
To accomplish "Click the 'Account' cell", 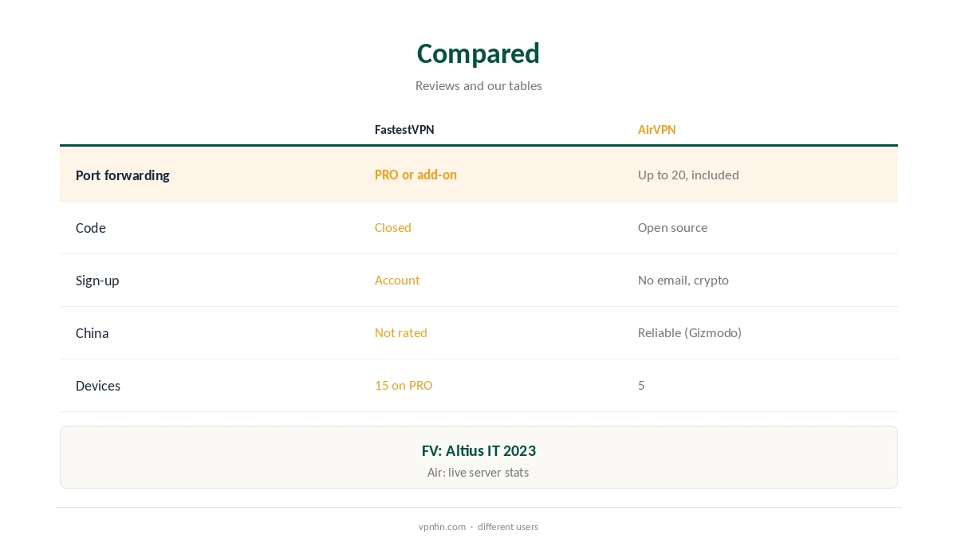I will pos(397,280).
